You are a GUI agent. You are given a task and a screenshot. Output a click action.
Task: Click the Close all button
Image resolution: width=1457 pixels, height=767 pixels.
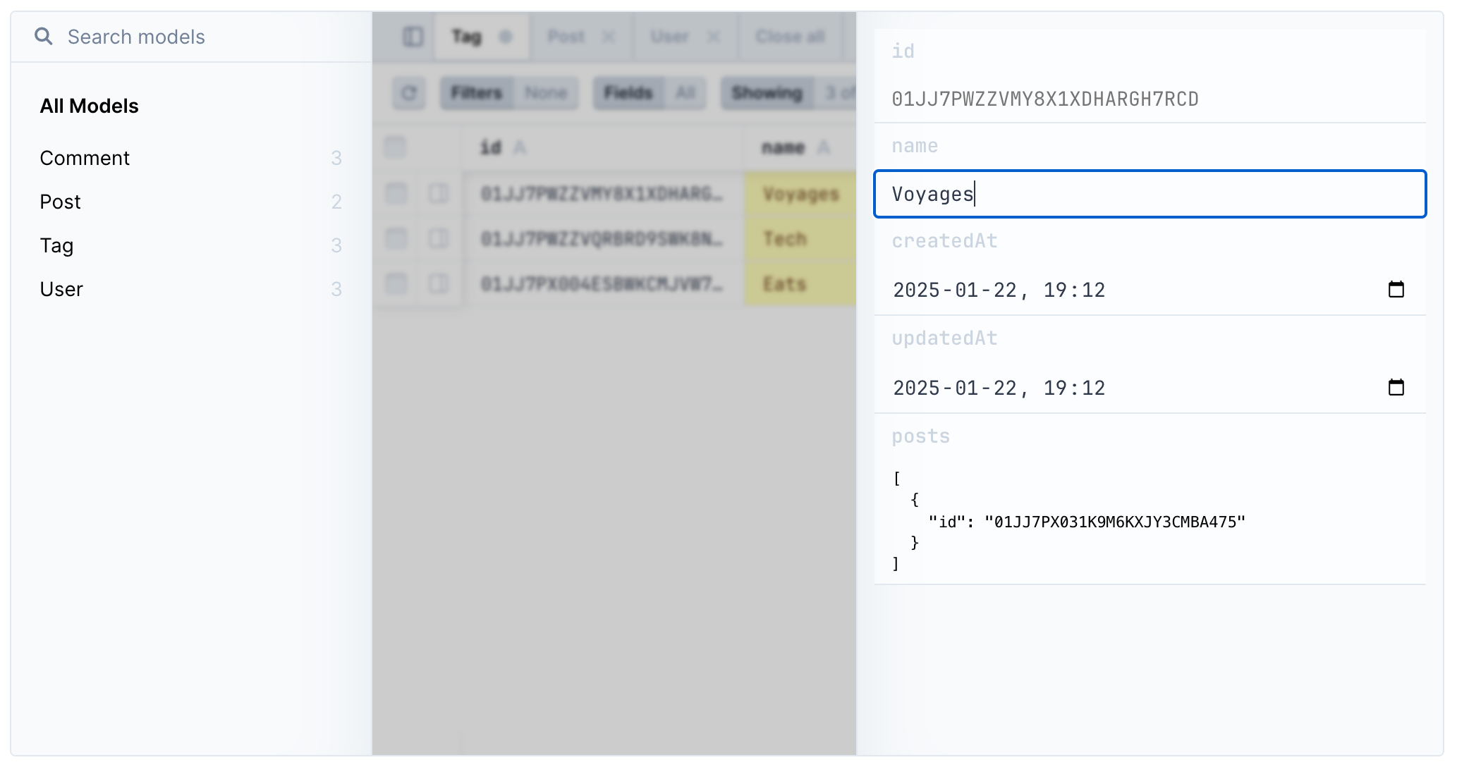pos(790,37)
